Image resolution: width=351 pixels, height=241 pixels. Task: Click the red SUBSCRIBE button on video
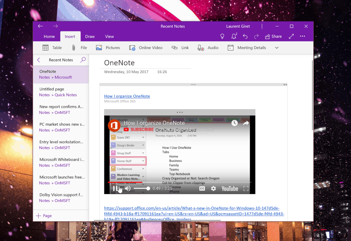pos(139,130)
